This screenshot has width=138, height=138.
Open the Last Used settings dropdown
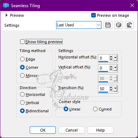click(79, 25)
